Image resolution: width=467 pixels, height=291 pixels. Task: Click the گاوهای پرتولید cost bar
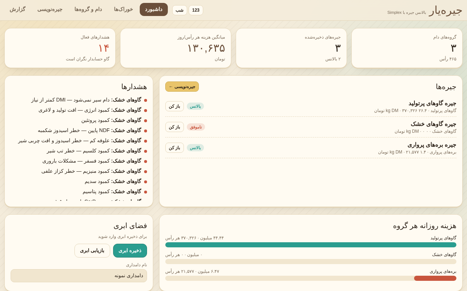click(x=311, y=245)
